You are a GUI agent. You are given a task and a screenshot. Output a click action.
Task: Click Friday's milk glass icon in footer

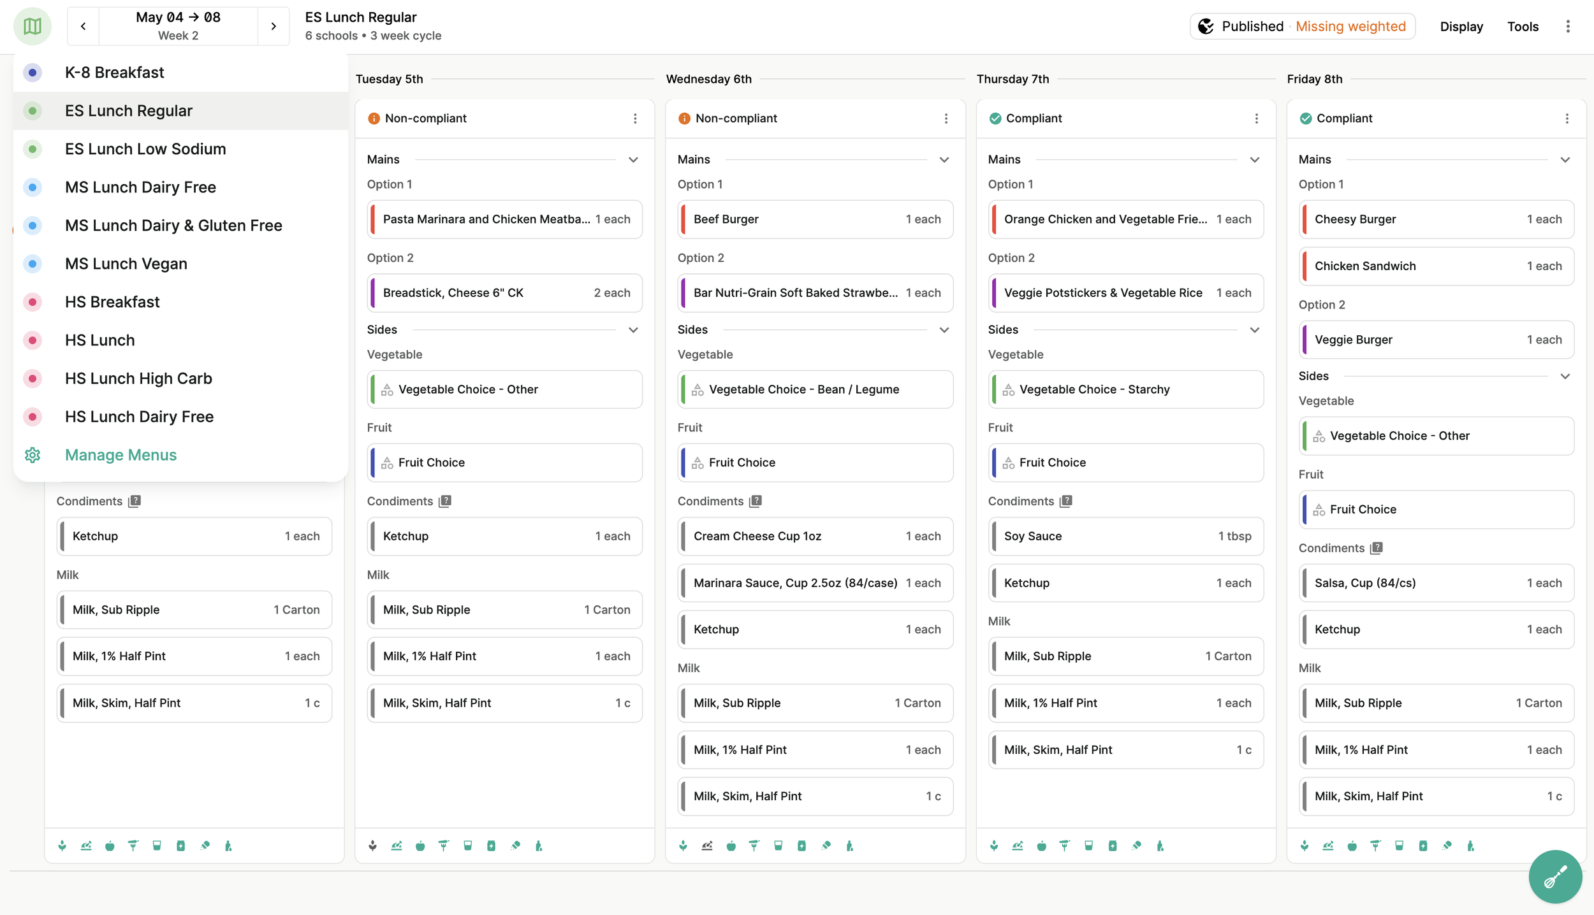click(1399, 846)
